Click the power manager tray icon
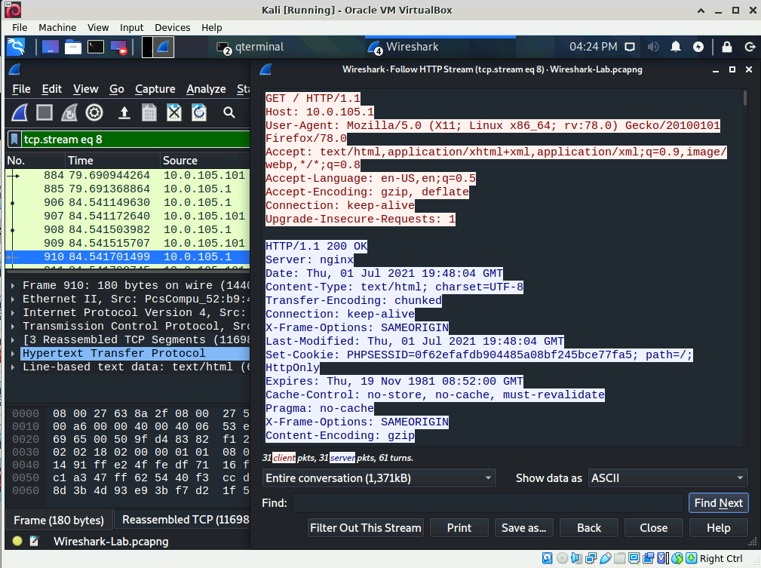Image resolution: width=761 pixels, height=568 pixels. (x=698, y=47)
